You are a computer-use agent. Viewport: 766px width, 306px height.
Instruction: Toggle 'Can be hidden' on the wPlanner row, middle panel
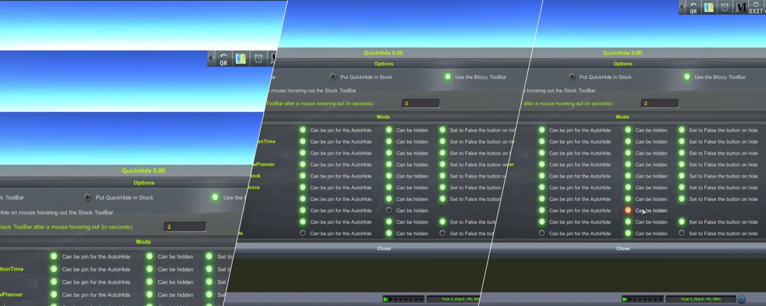pyautogui.click(x=389, y=164)
